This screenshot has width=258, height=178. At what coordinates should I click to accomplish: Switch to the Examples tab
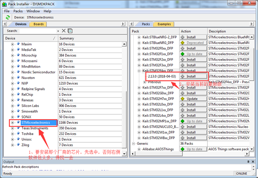tap(164, 24)
